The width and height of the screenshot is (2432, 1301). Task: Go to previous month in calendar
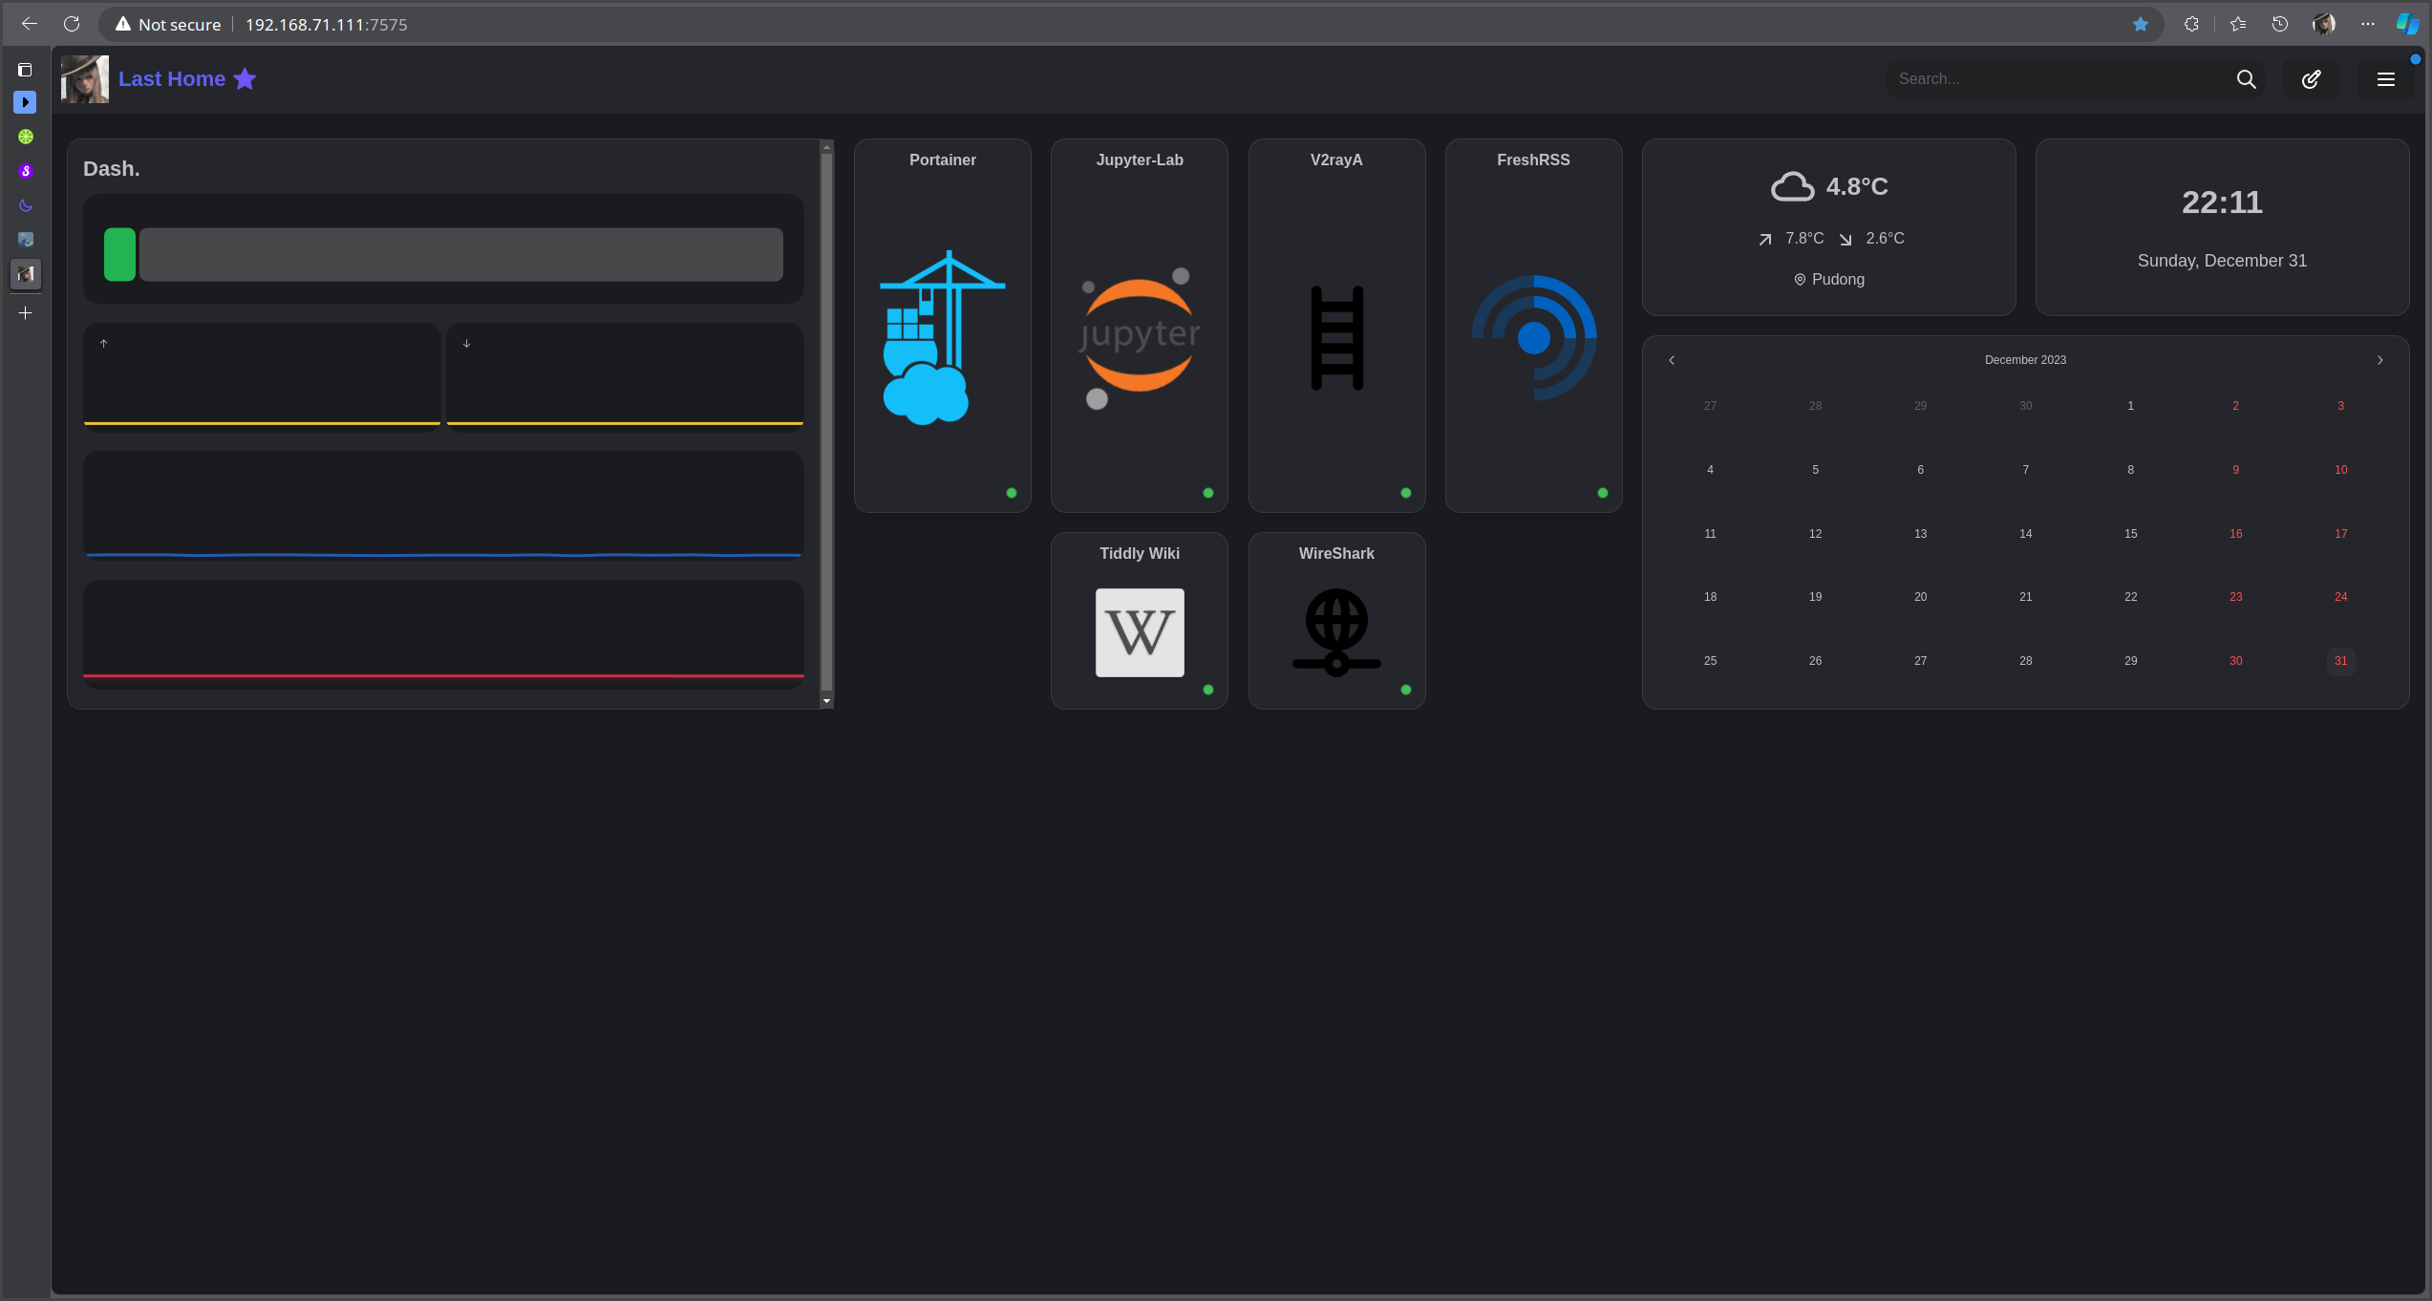coord(1671,360)
